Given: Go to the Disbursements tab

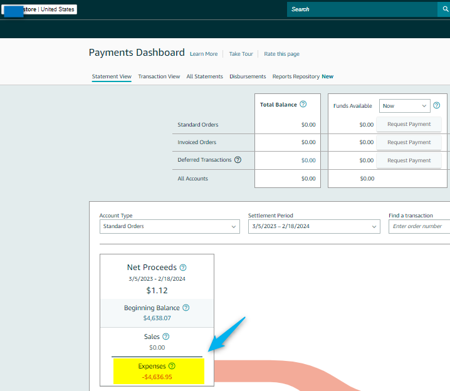Looking at the screenshot, I should 248,76.
